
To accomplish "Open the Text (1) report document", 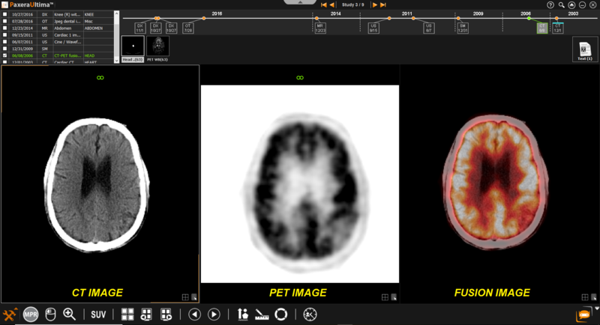I will (x=583, y=49).
